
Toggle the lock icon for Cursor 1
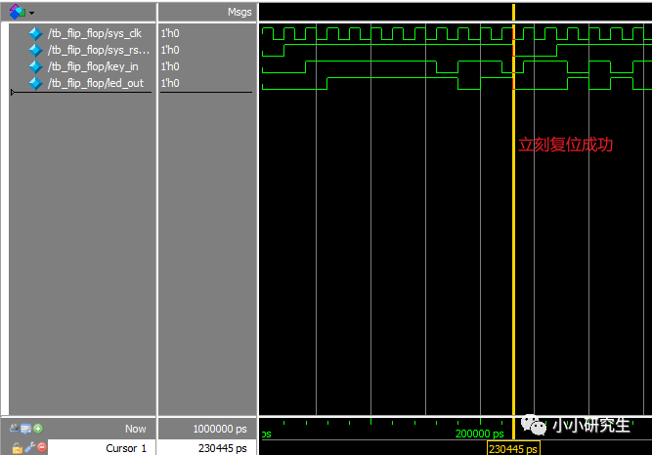pos(17,448)
